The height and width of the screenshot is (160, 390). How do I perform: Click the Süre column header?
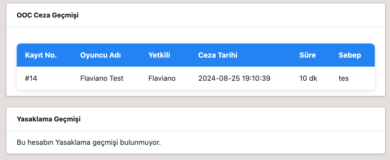click(x=307, y=55)
